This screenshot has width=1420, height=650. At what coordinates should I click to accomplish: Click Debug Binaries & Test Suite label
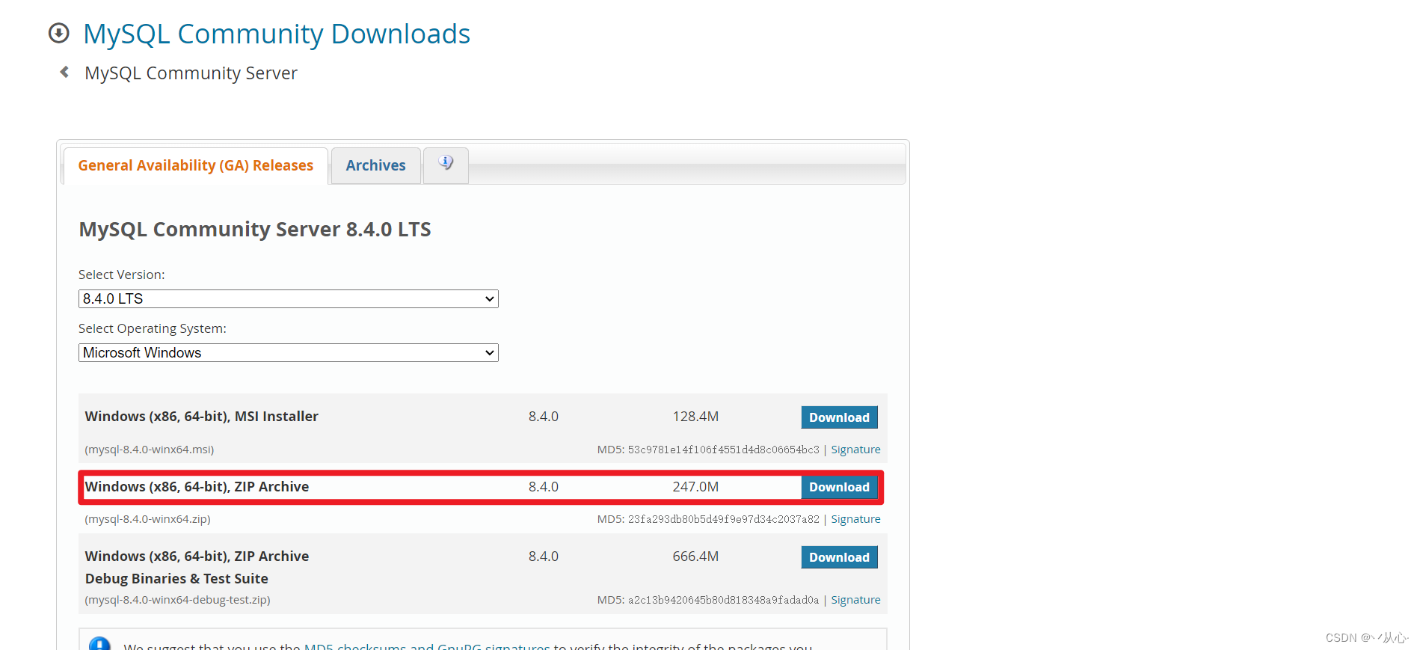(x=176, y=579)
